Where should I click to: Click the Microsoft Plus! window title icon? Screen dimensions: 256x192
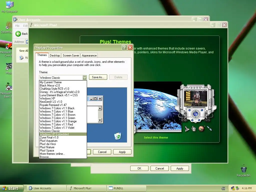point(31,25)
